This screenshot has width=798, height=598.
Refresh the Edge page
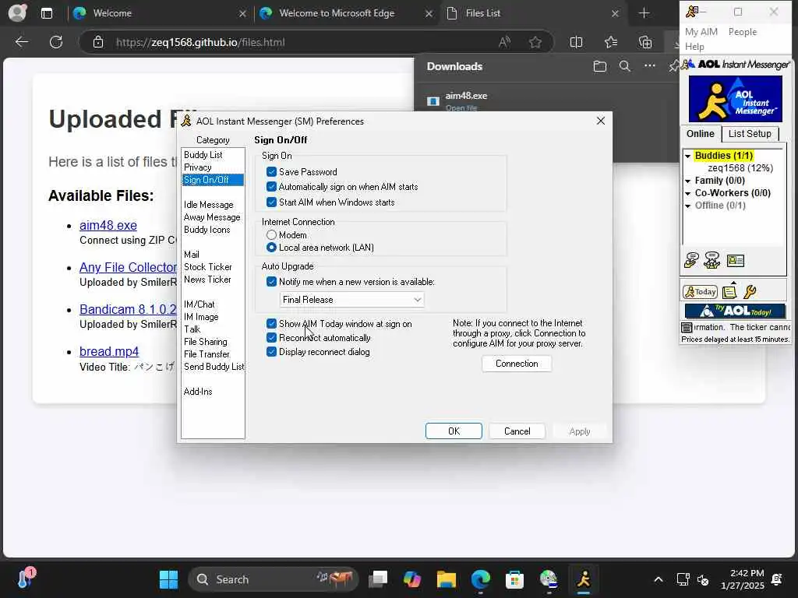(x=56, y=42)
